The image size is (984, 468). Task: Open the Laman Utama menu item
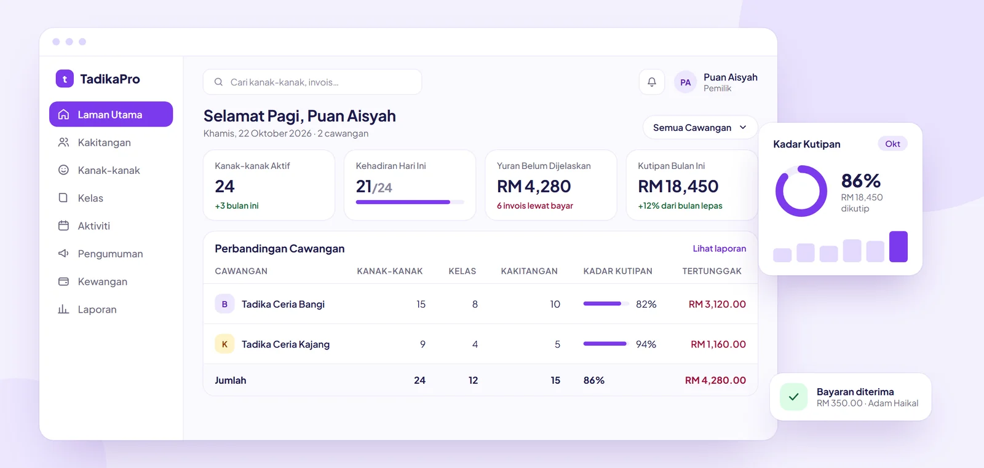pyautogui.click(x=111, y=114)
